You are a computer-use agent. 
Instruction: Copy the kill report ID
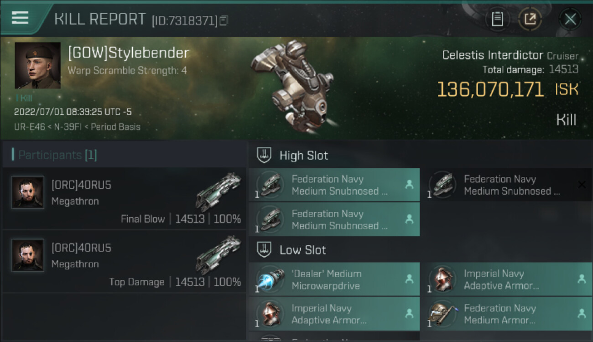(x=224, y=21)
